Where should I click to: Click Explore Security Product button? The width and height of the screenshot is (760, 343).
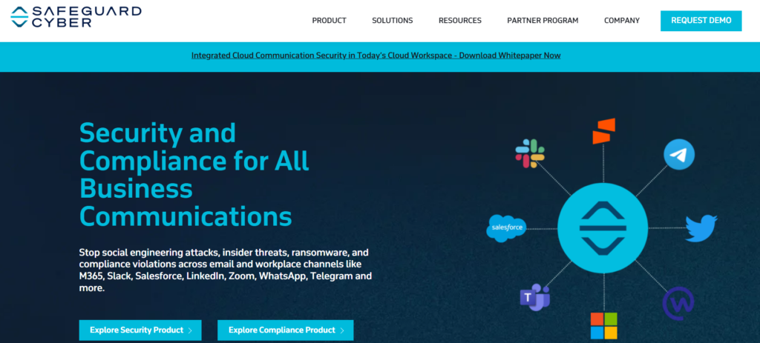click(x=140, y=330)
